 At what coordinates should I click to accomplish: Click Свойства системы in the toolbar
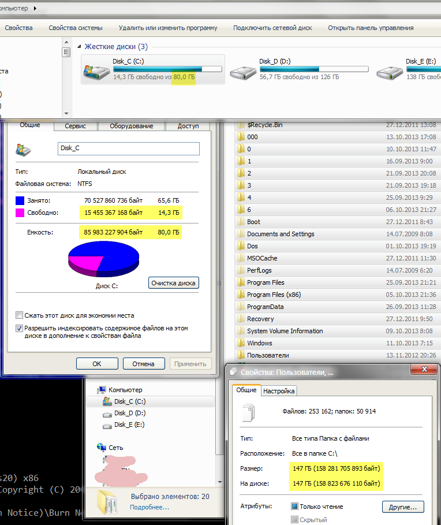coord(75,28)
